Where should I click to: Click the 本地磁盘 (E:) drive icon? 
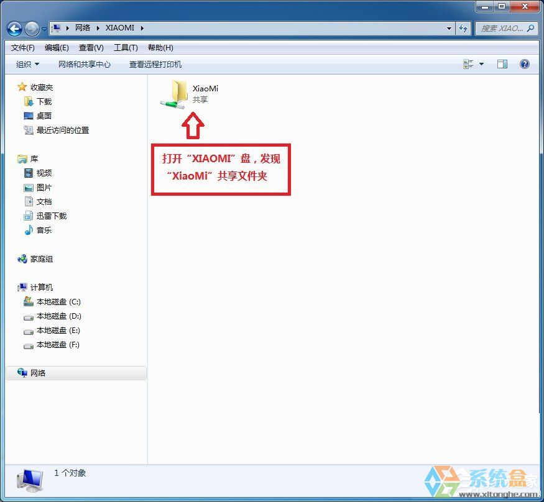29,331
